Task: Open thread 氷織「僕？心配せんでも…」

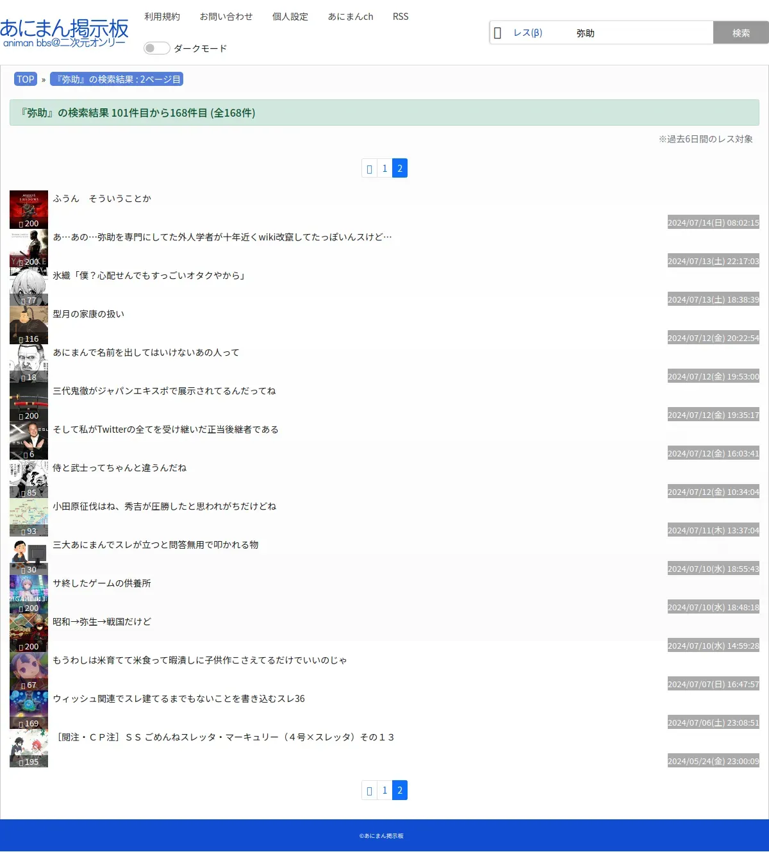Action: [x=149, y=276]
